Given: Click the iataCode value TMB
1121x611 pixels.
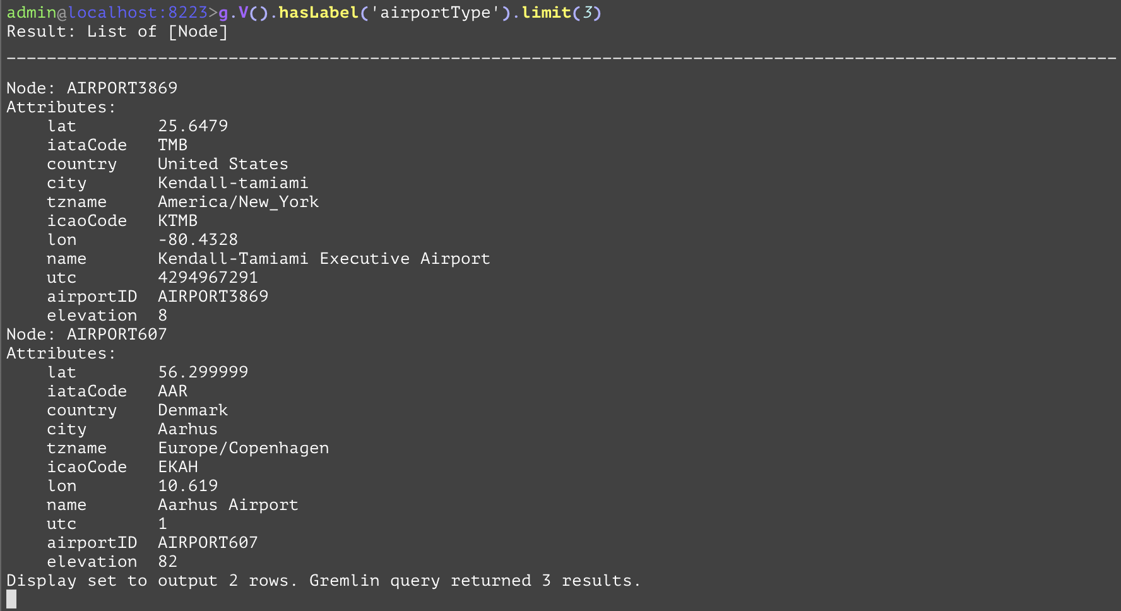Looking at the screenshot, I should pos(172,145).
